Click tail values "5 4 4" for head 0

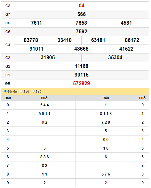(x=44, y=105)
